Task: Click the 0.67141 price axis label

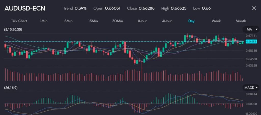Action: (x=251, y=36)
